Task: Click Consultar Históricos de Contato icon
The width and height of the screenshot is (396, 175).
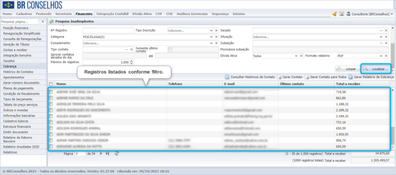Action: click(x=227, y=77)
